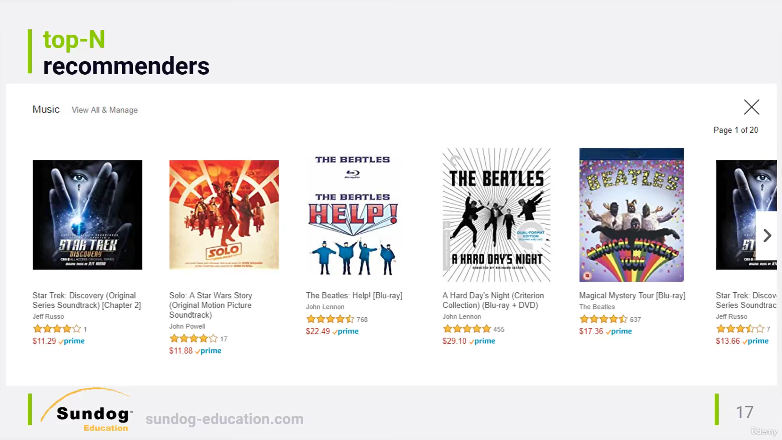Click the $29.10 price link
The image size is (782, 440).
pos(454,341)
